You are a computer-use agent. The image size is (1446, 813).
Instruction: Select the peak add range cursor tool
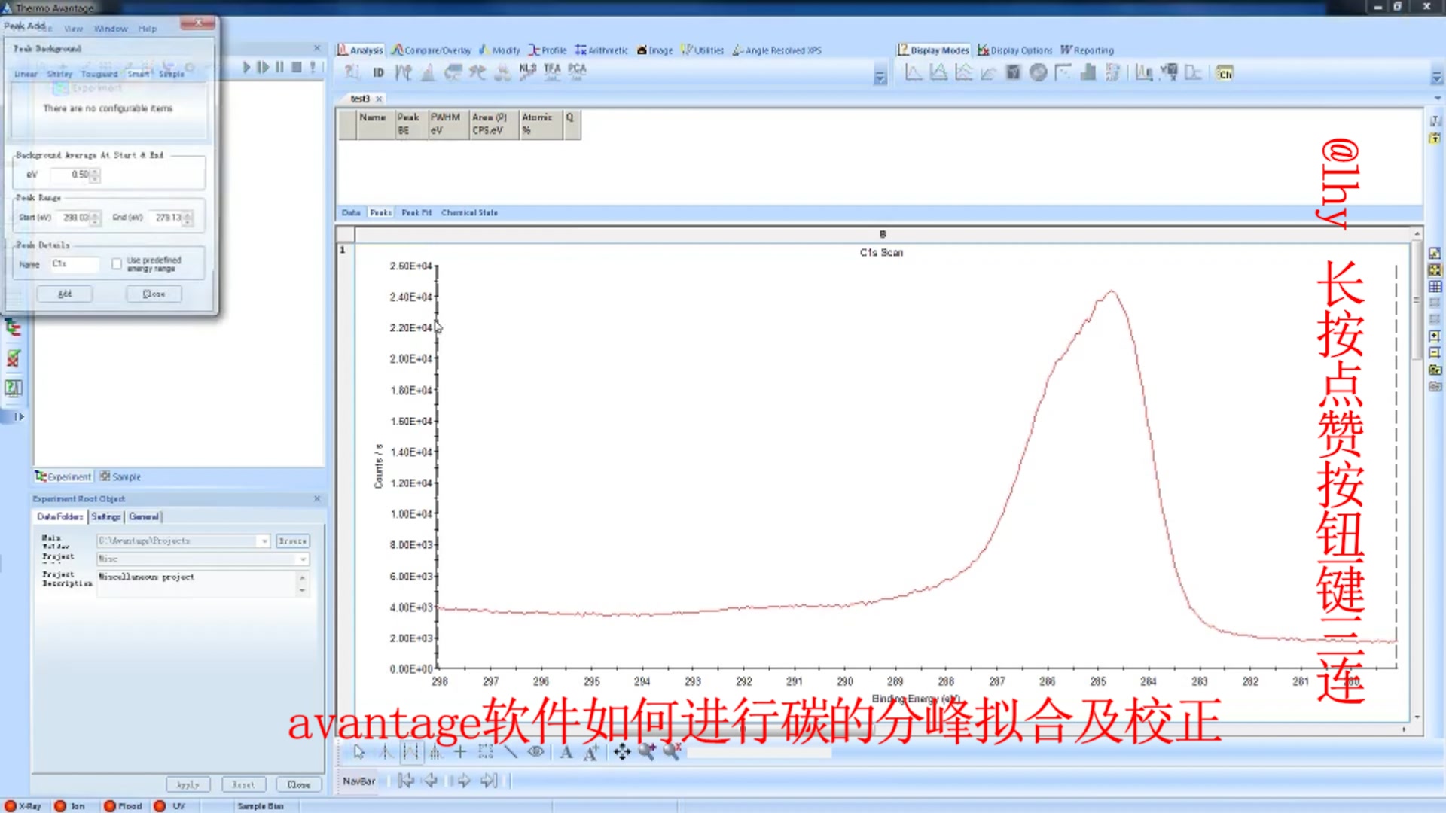[x=410, y=751]
